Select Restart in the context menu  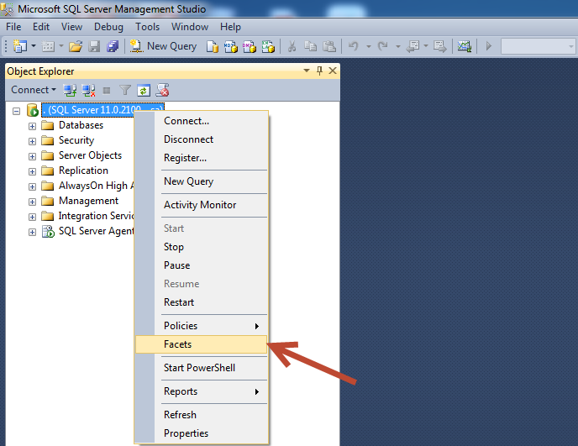[202, 302]
